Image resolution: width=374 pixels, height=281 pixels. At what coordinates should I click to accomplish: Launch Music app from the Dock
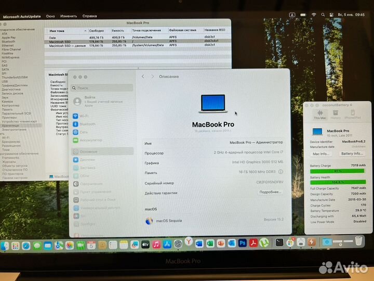(156, 245)
